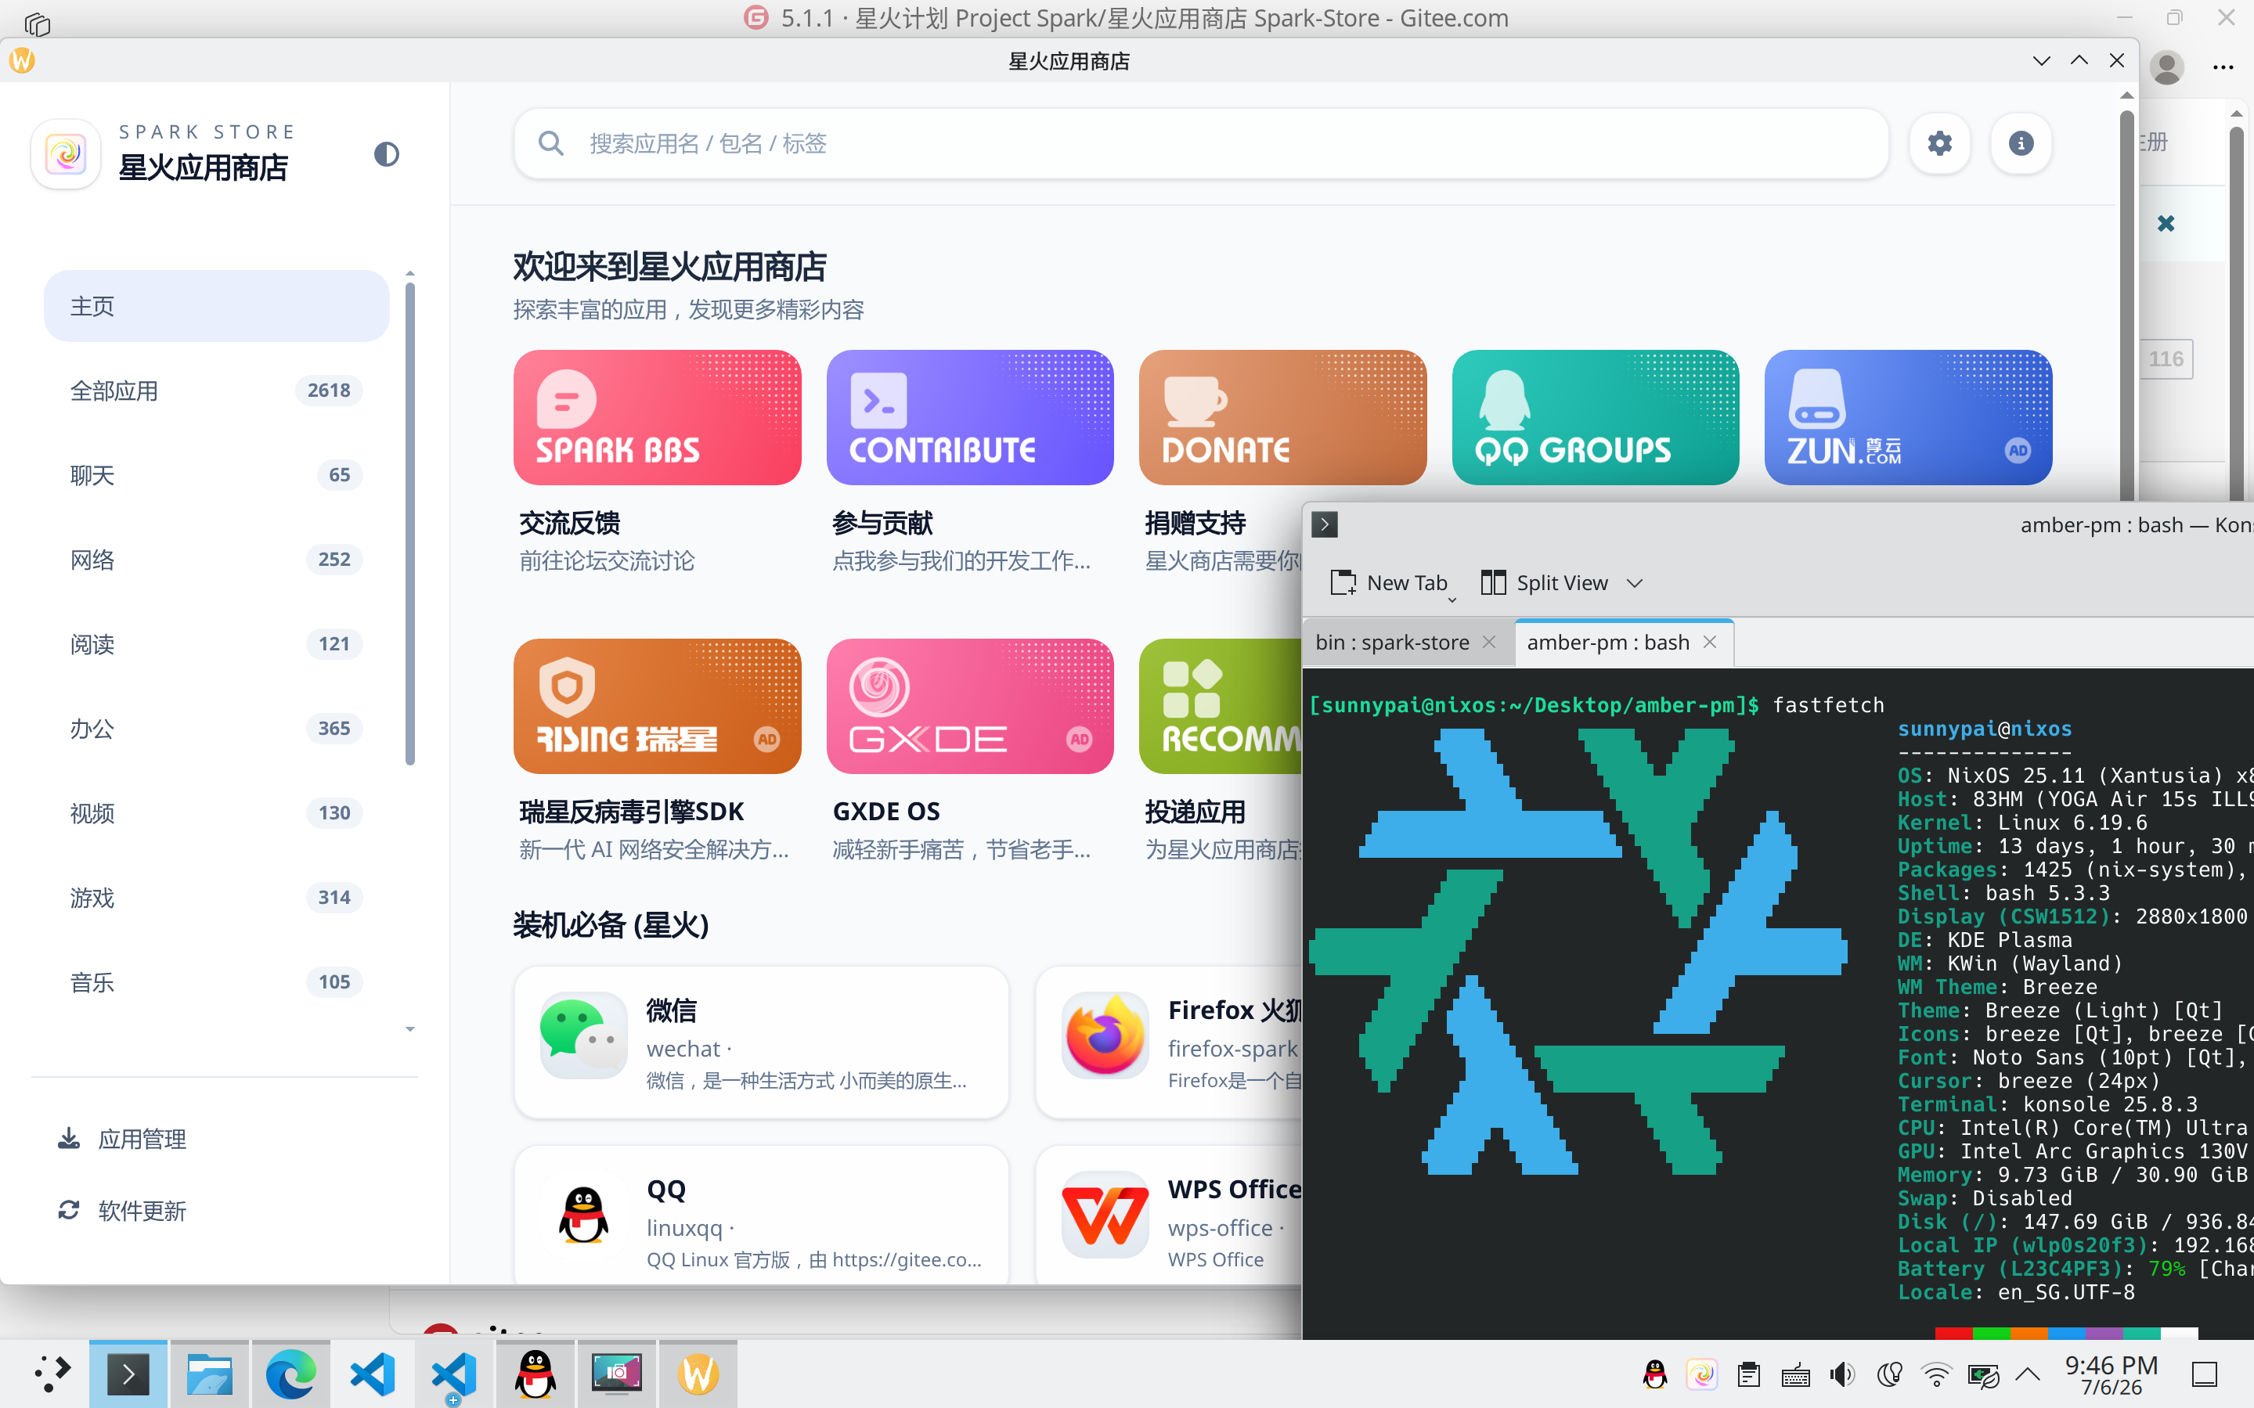The height and width of the screenshot is (1408, 2254).
Task: Open 软件更新 software updates
Action: pos(224,1211)
